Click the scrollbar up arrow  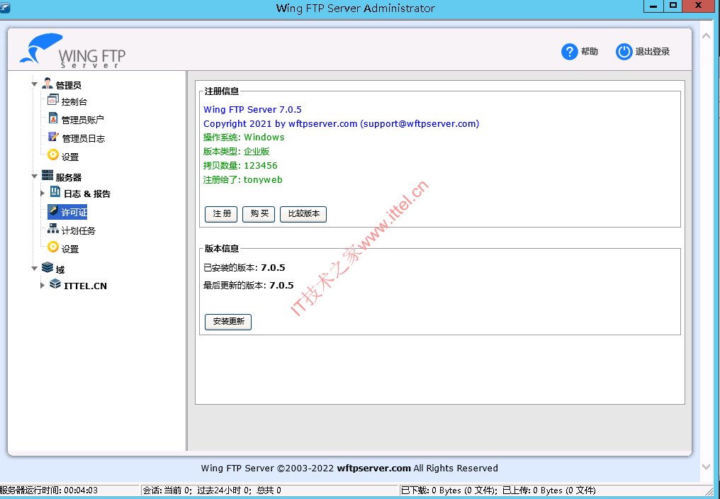707,36
